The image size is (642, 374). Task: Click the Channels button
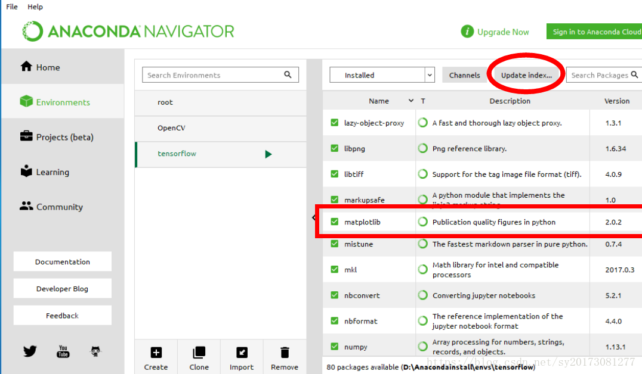point(465,75)
